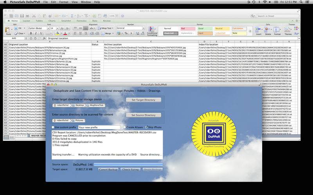Open the Window menu
This screenshot has width=313, height=195.
pos(86,2)
